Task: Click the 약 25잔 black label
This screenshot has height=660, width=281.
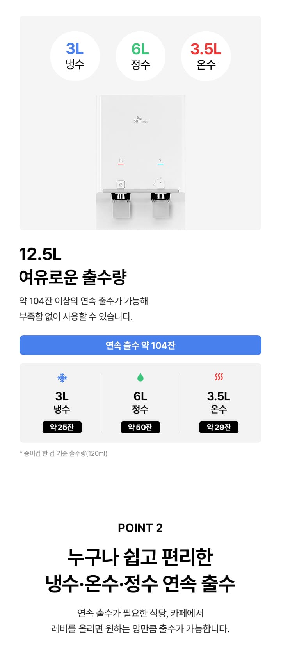Action: click(x=62, y=427)
